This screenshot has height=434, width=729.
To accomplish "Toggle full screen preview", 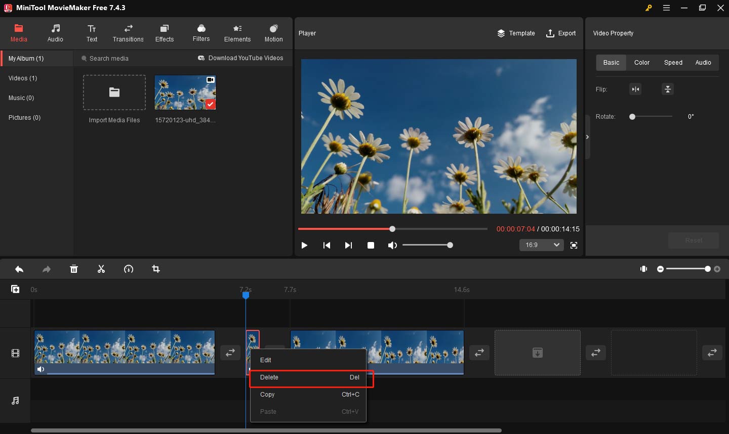I will [574, 245].
